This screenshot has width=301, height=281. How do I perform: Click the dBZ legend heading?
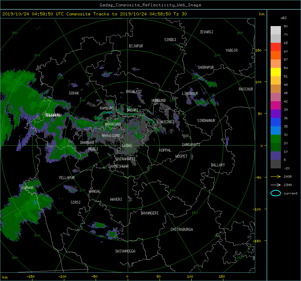tap(284, 18)
